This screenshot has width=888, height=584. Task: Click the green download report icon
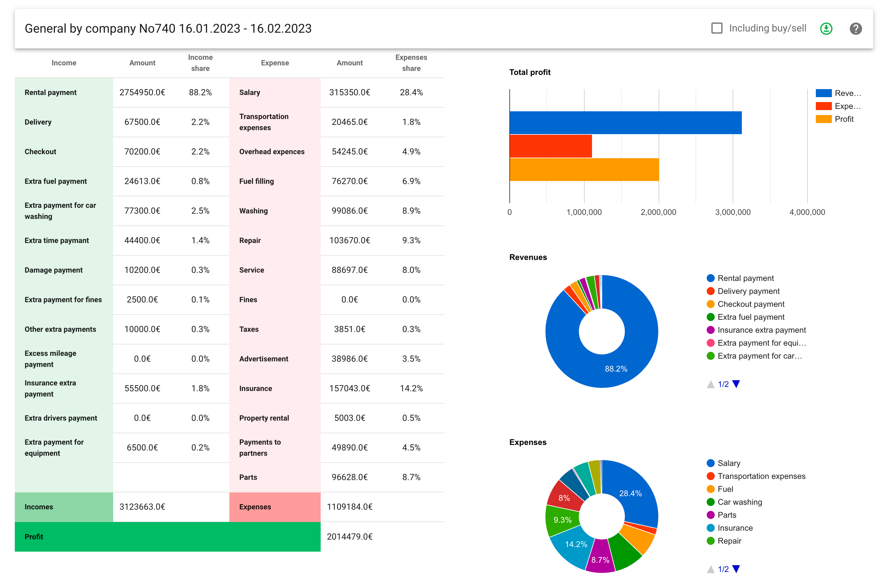826,29
